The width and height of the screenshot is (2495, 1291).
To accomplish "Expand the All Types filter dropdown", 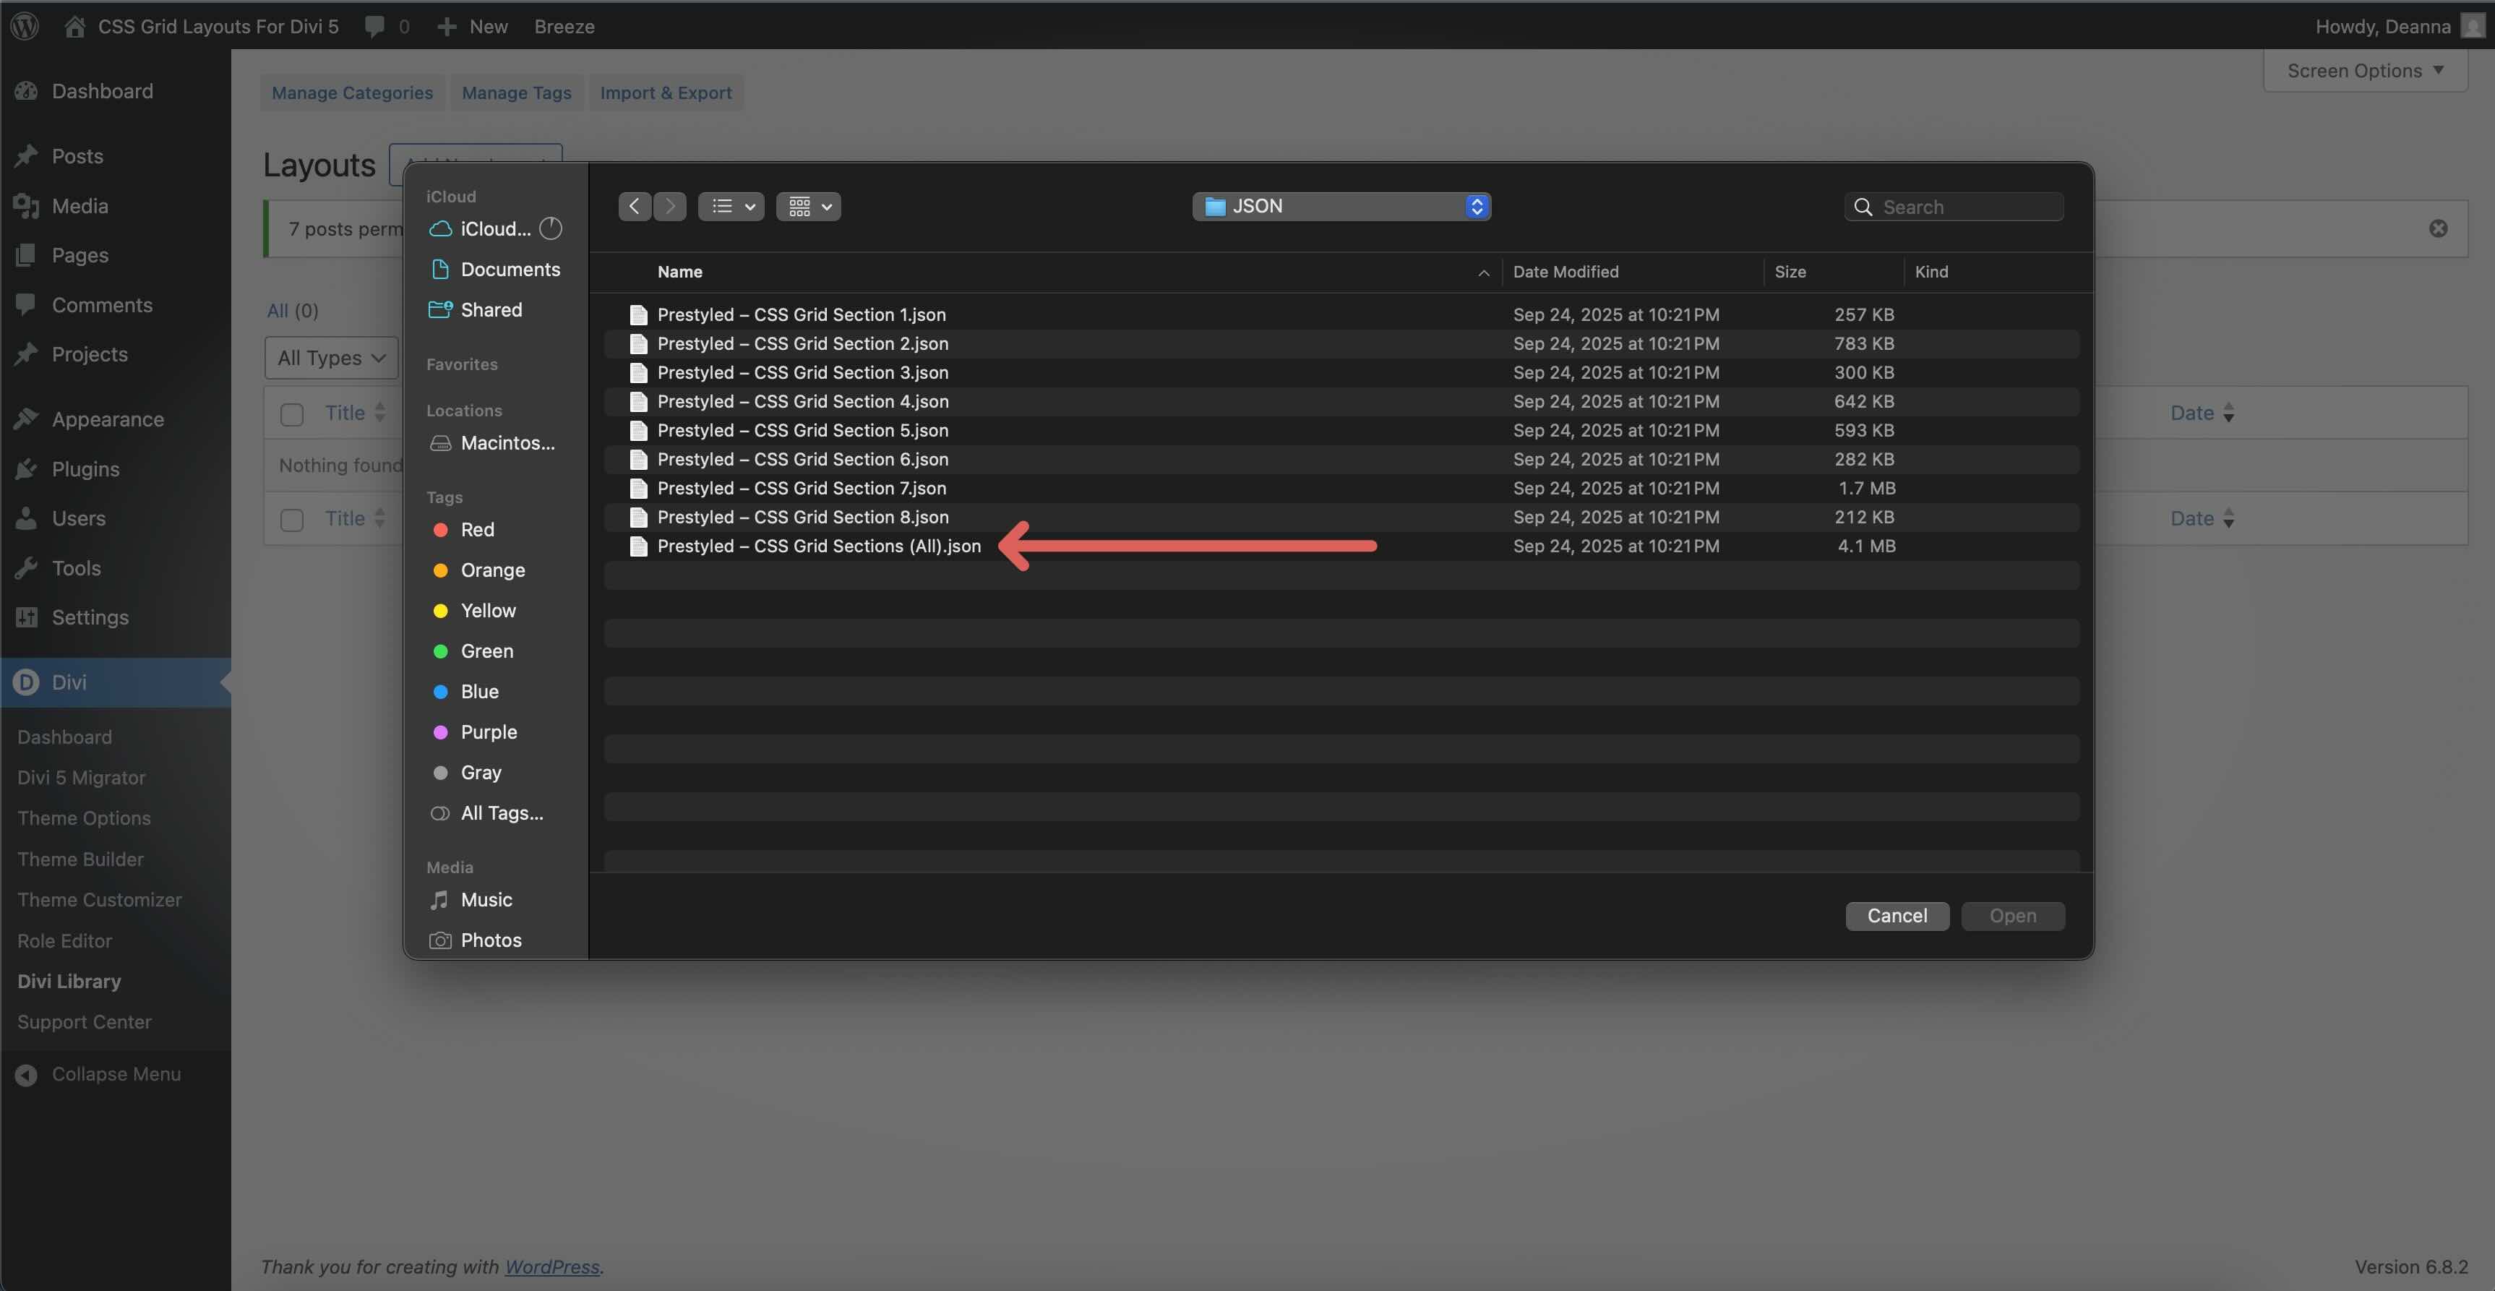I will tap(330, 357).
